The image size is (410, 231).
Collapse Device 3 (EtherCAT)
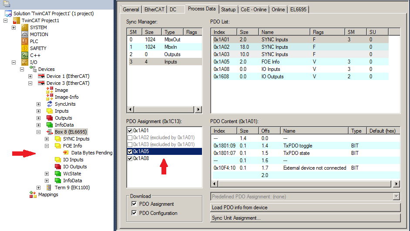point(30,83)
